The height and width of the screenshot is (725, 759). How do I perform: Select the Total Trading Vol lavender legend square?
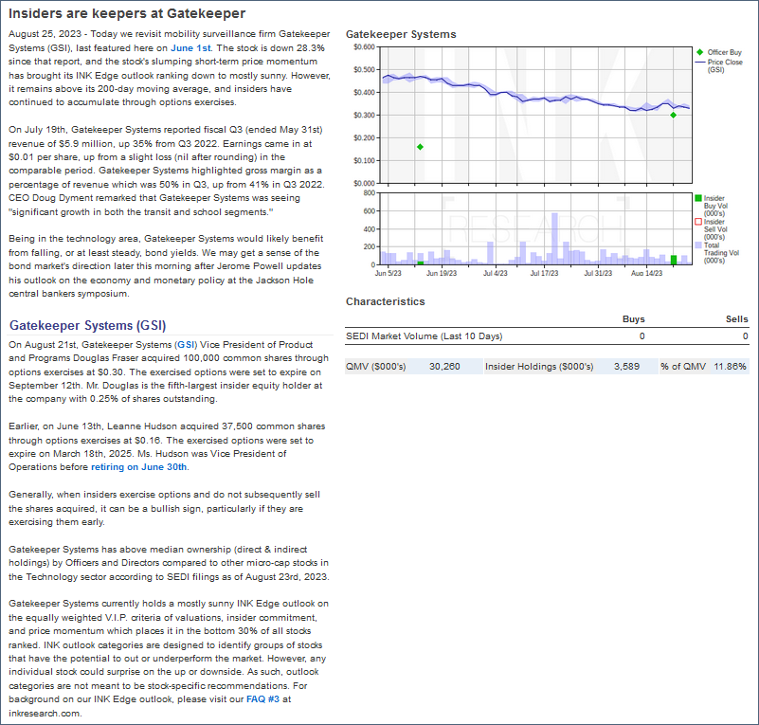pos(698,245)
